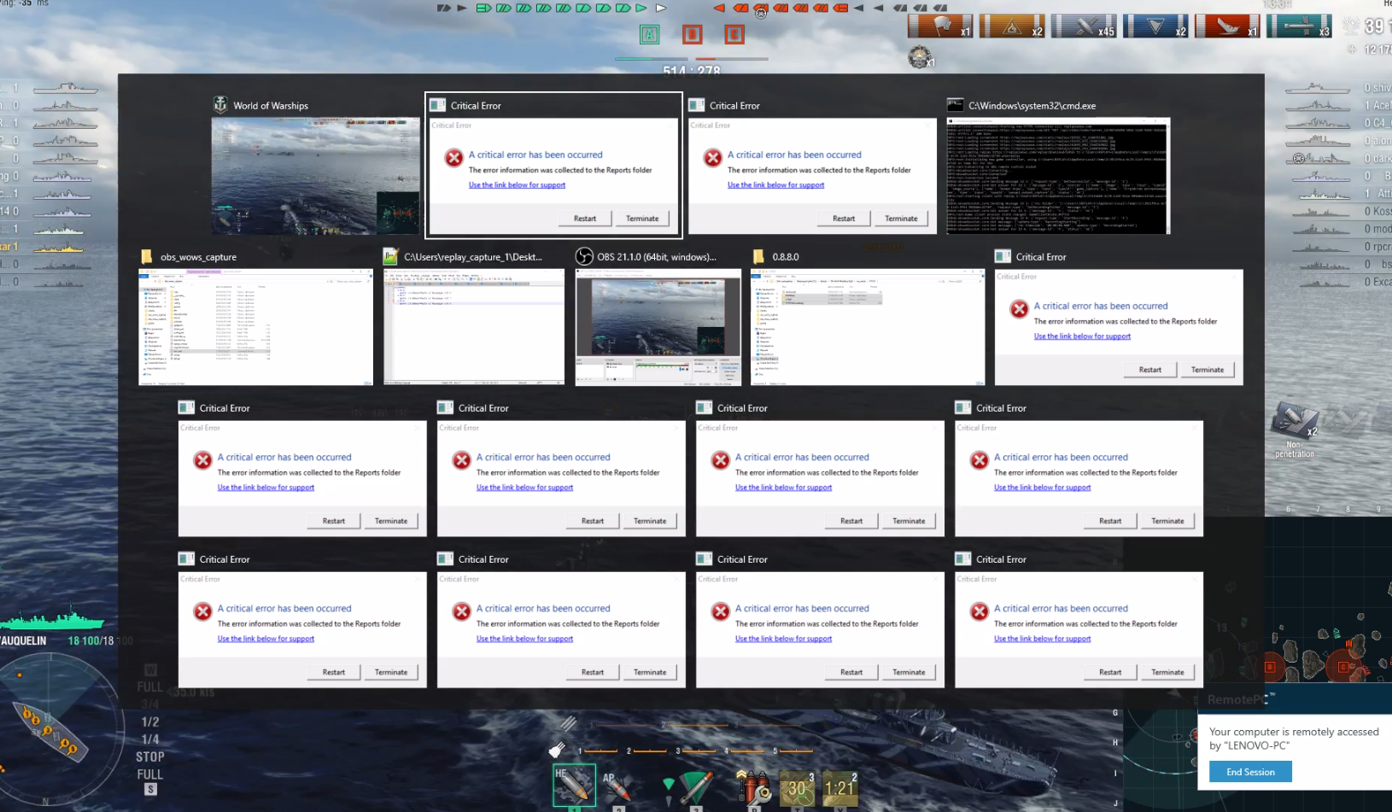This screenshot has height=812, width=1392.
Task: Switch to World of Warships window thumbnail
Action: coord(315,176)
